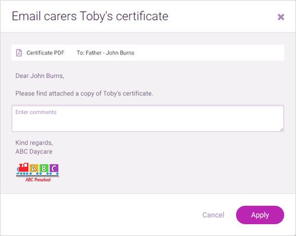Close the email certificate dialog
Viewport: 296px width, 236px height.
tap(281, 17)
